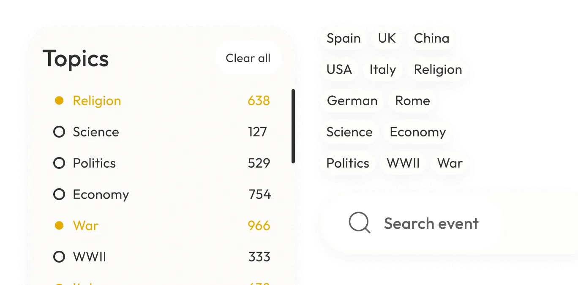Click the USA chip
Screen dimensions: 578x285
338,69
